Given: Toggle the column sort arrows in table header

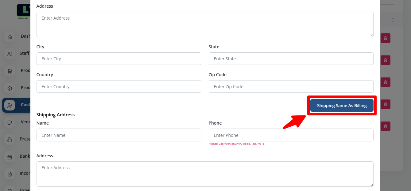Looking at the screenshot, I should (393, 20).
